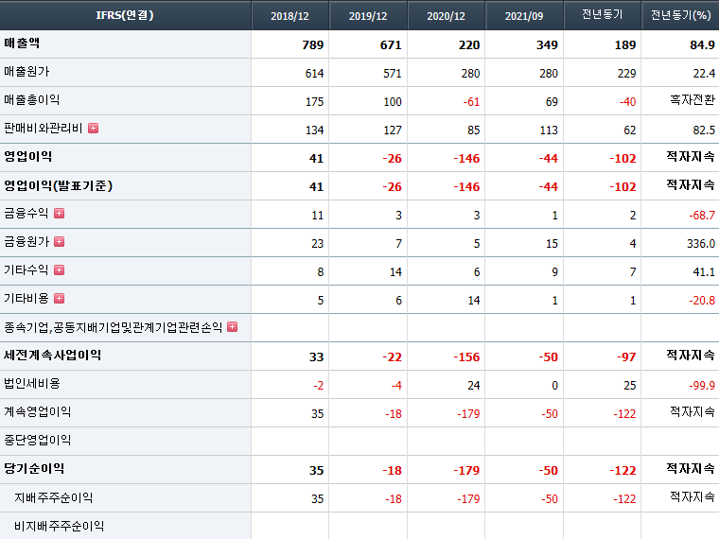Click 매출액 value 189 for 전년동기
The height and width of the screenshot is (539, 719).
625,45
